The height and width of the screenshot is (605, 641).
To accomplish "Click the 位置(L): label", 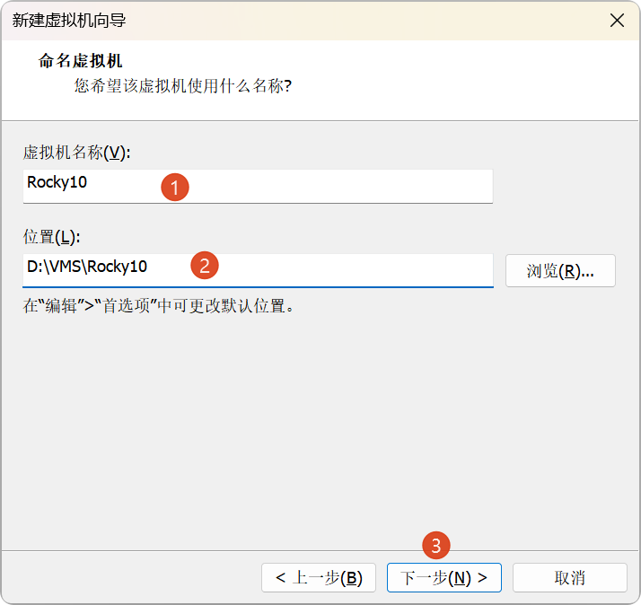I will coord(51,237).
